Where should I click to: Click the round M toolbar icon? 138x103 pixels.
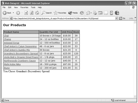pyautogui.click(x=117, y=13)
